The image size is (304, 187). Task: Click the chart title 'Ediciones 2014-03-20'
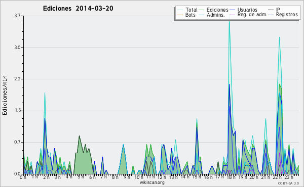pyautogui.click(x=78, y=9)
